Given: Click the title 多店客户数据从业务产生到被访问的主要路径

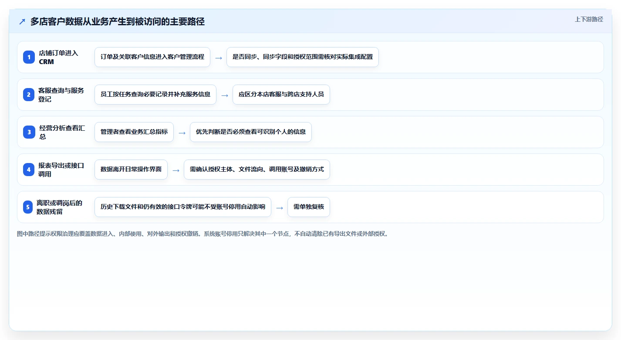Looking at the screenshot, I should click(118, 21).
